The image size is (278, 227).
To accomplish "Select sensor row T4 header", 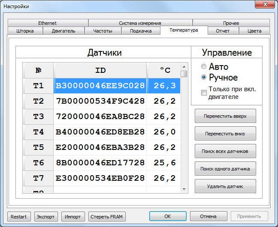I will [38, 132].
